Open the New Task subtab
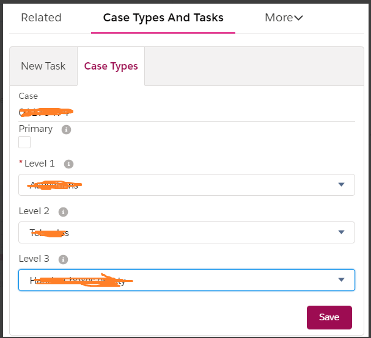Viewport: 371px width, 338px height. point(43,66)
